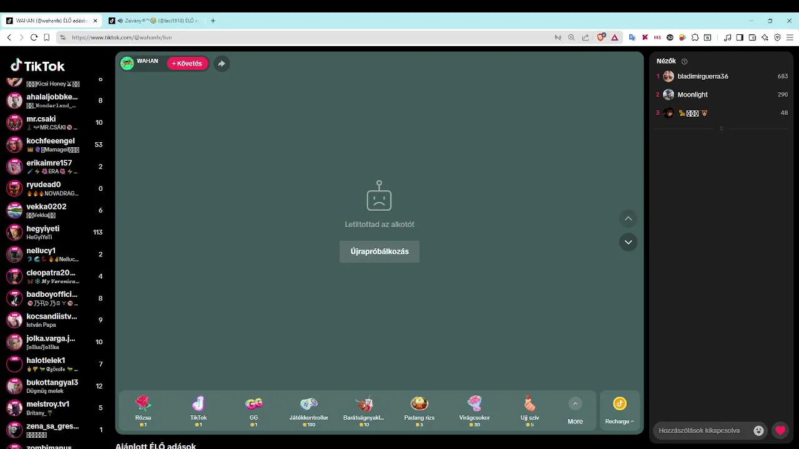This screenshot has width=799, height=449.
Task: Open ryudead0 live channel
Action: tap(55, 188)
